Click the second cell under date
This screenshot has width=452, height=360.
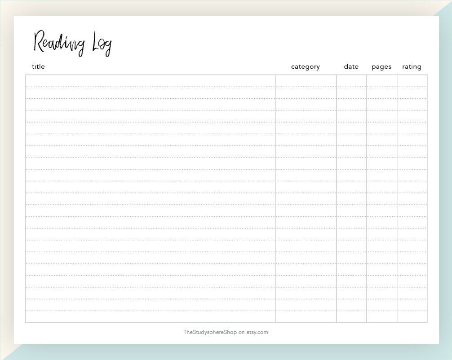tap(351, 92)
